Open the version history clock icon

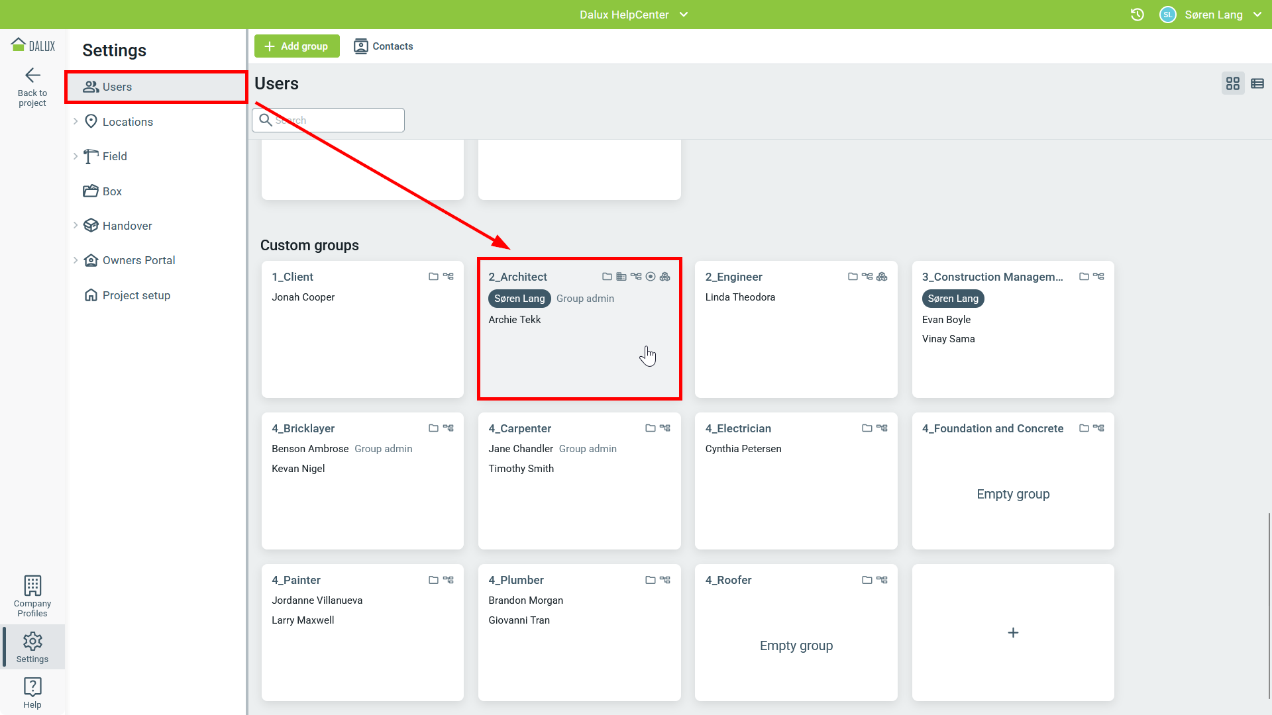[1137, 15]
